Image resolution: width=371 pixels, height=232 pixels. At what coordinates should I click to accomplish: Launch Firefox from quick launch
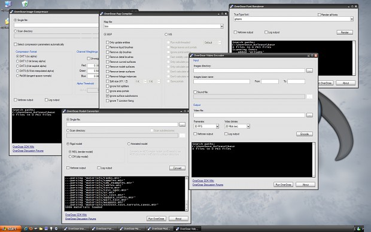(x=31, y=228)
